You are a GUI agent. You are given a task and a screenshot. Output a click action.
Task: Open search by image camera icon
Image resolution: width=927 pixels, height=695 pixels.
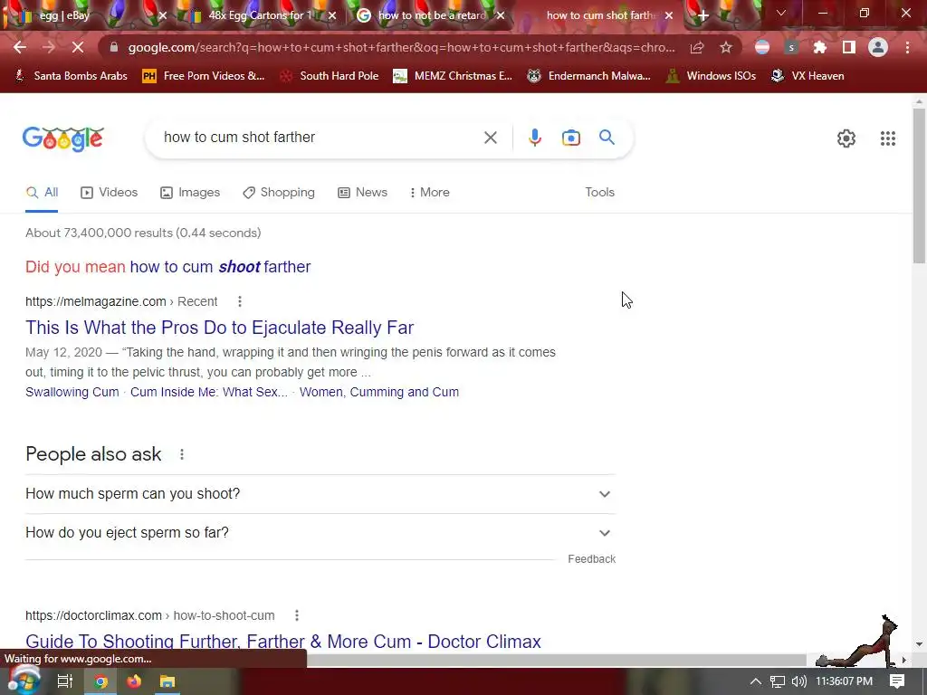click(x=570, y=138)
